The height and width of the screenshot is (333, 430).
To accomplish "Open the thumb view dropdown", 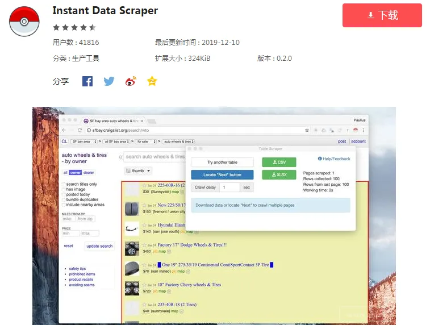I will point(138,171).
